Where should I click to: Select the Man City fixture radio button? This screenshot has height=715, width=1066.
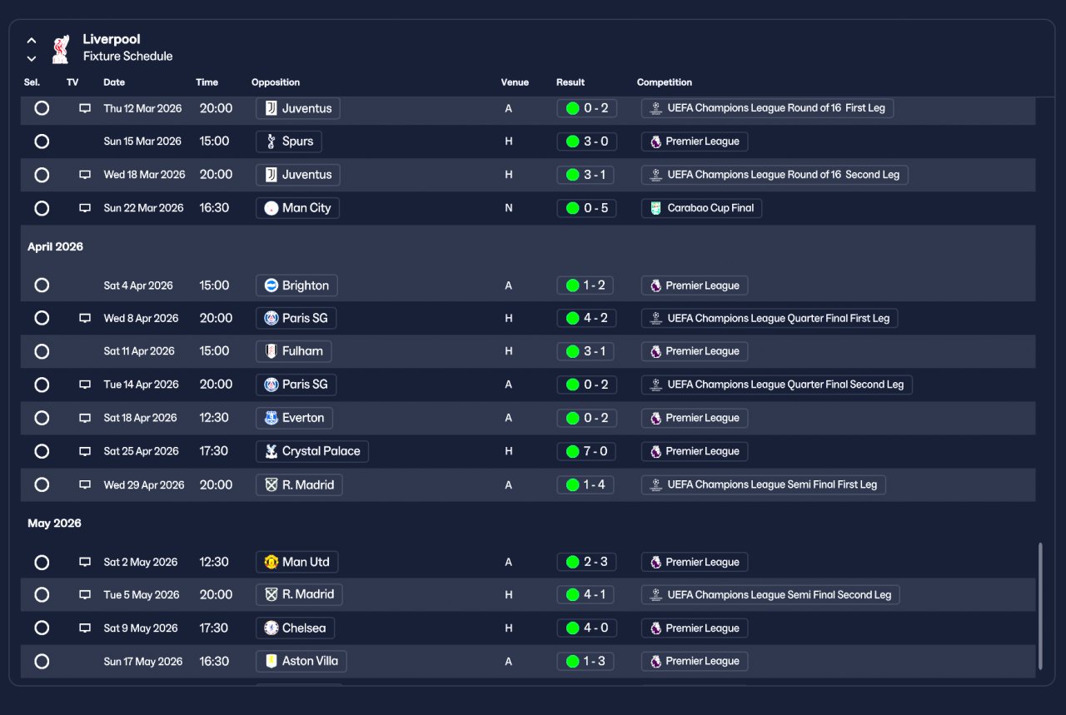point(42,208)
